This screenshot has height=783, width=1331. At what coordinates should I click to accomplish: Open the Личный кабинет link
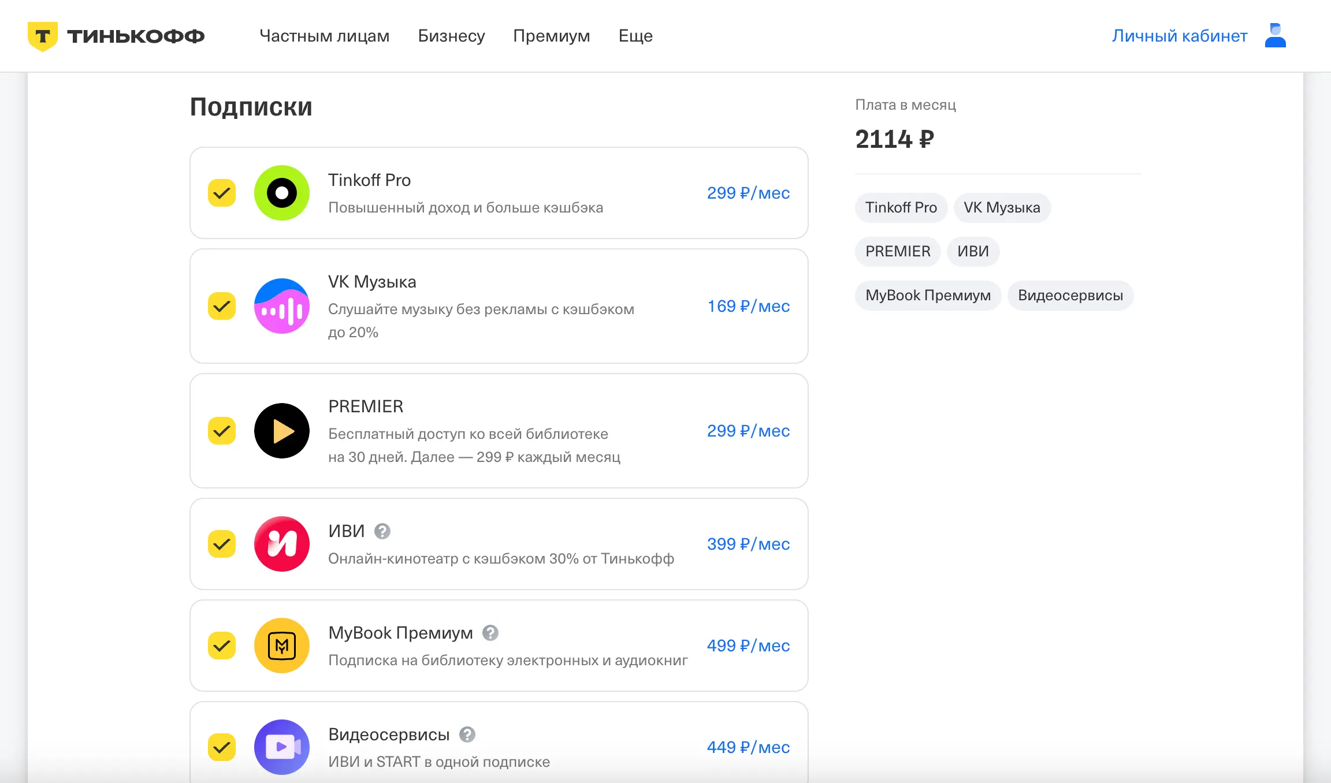pos(1180,36)
